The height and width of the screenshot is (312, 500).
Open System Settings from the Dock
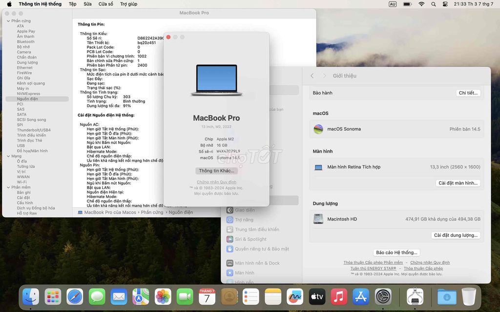(383, 297)
